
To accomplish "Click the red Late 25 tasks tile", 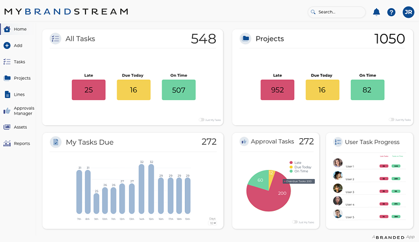I will [x=89, y=90].
